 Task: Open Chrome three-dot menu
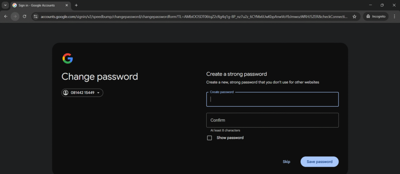click(x=394, y=16)
